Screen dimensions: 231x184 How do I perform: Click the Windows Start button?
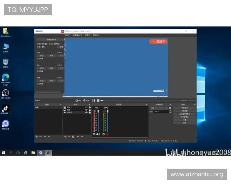pos(3,152)
